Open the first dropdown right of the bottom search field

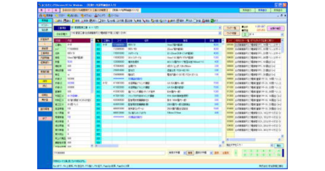(x=184, y=153)
